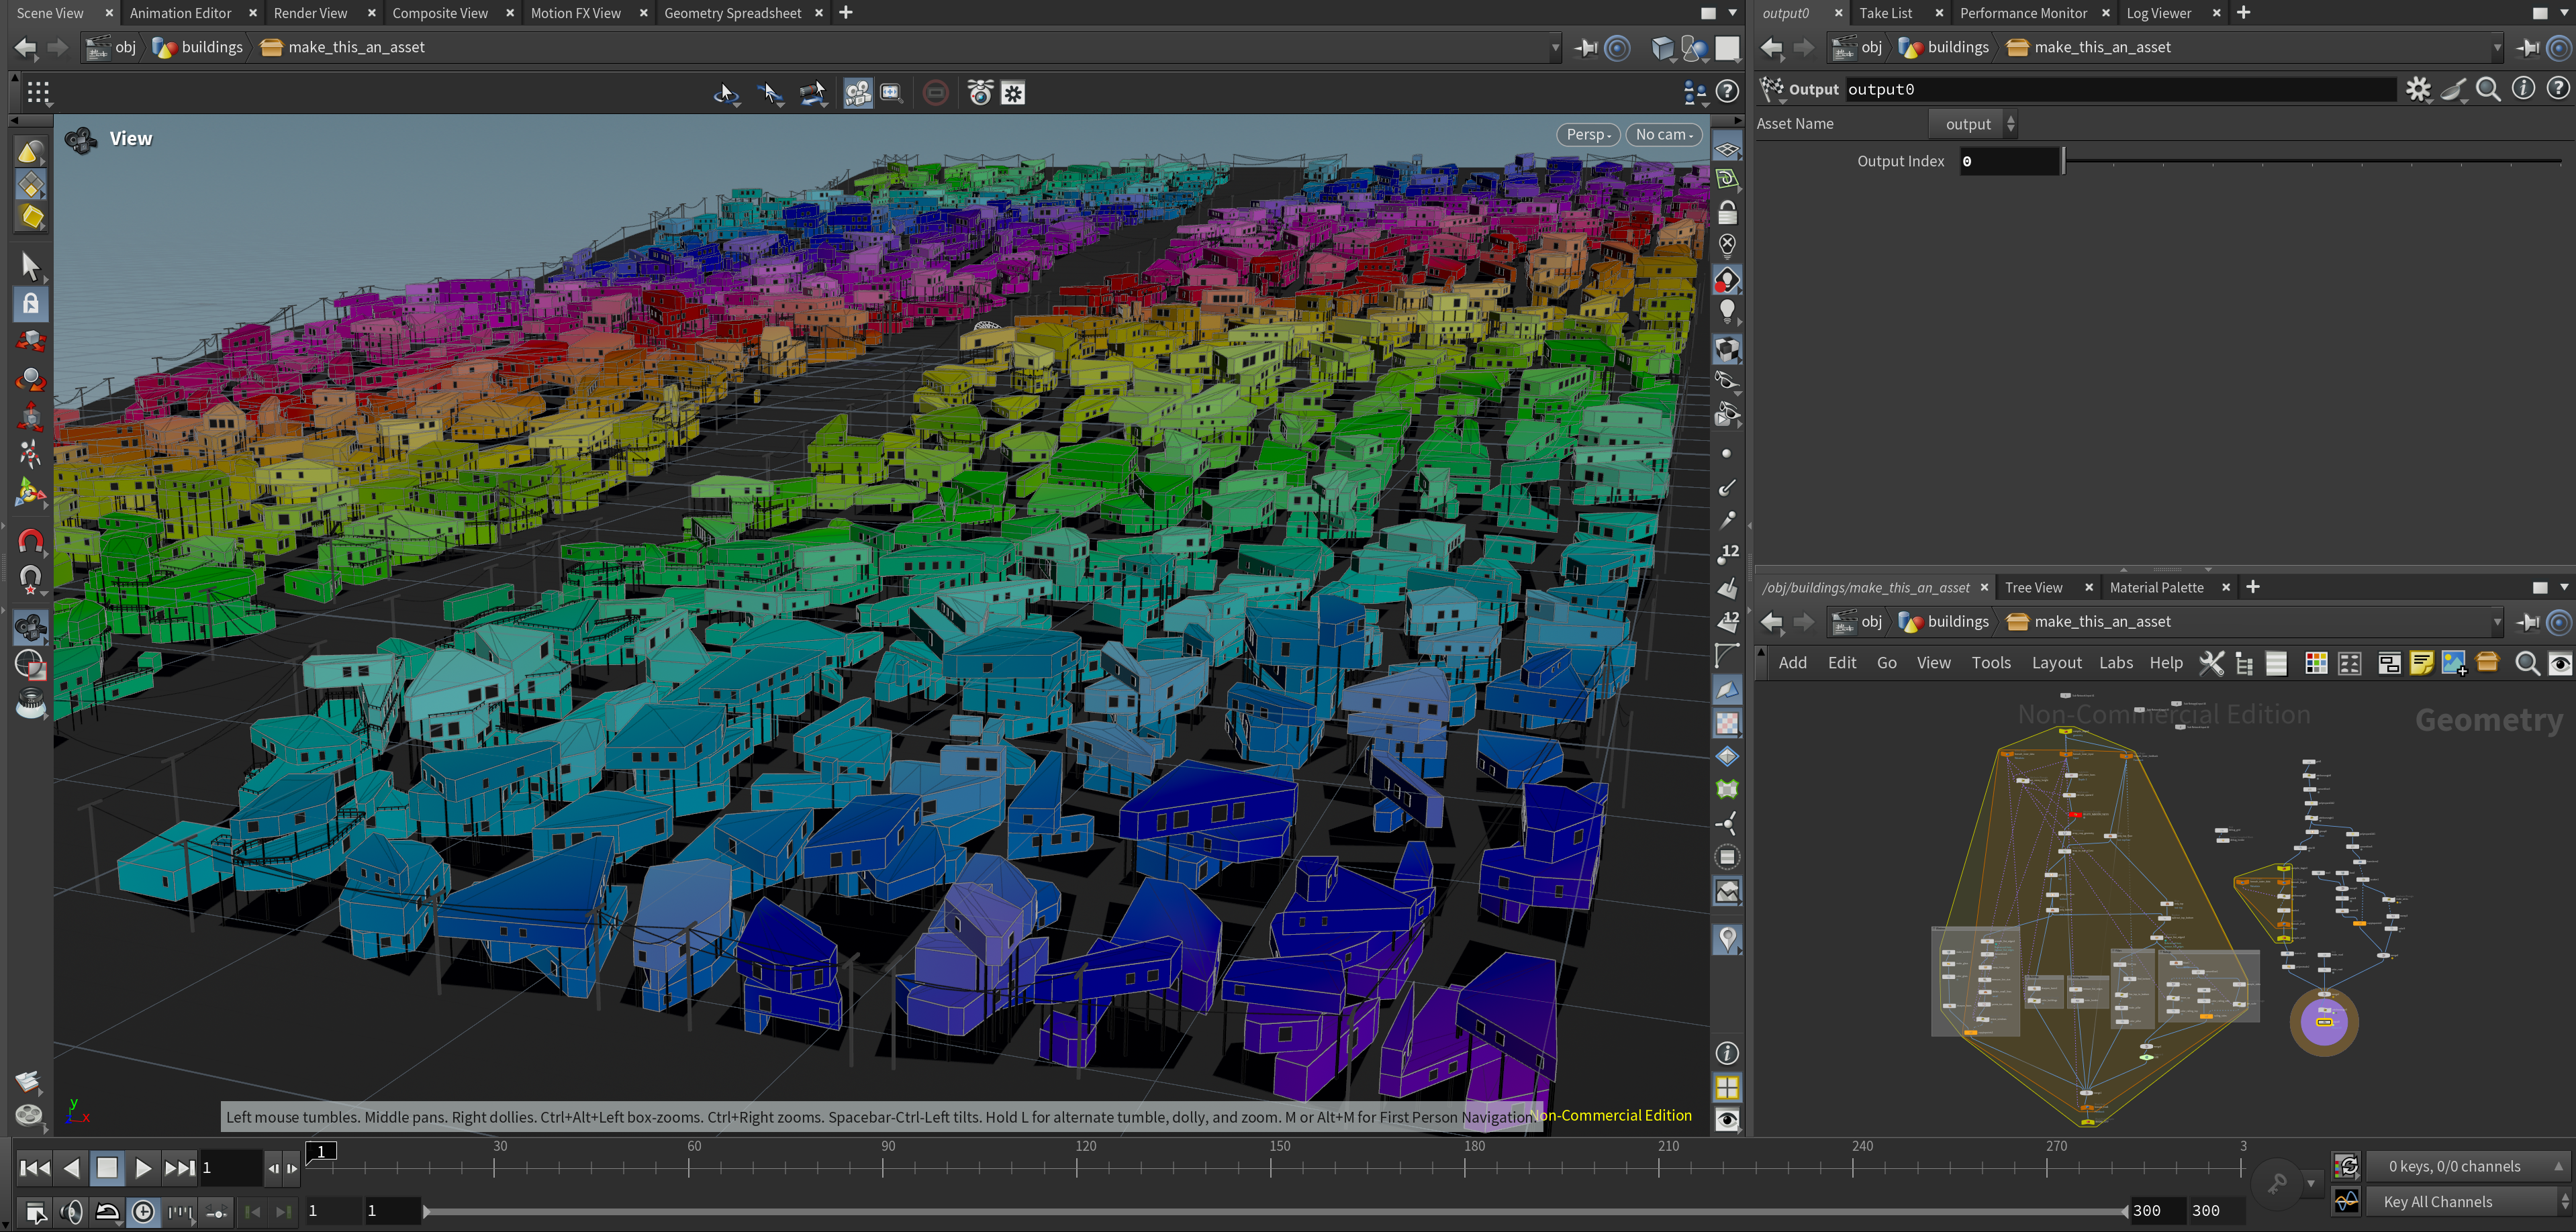Click the snapping magnet icon
Screen dimensions: 2576x1232
(x=31, y=541)
